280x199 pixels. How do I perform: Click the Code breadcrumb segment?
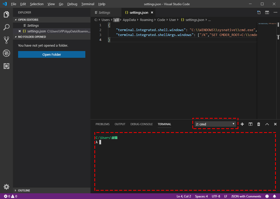[161, 20]
